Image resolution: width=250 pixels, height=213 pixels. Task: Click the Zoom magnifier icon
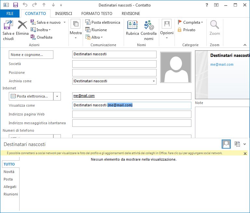pos(215,25)
